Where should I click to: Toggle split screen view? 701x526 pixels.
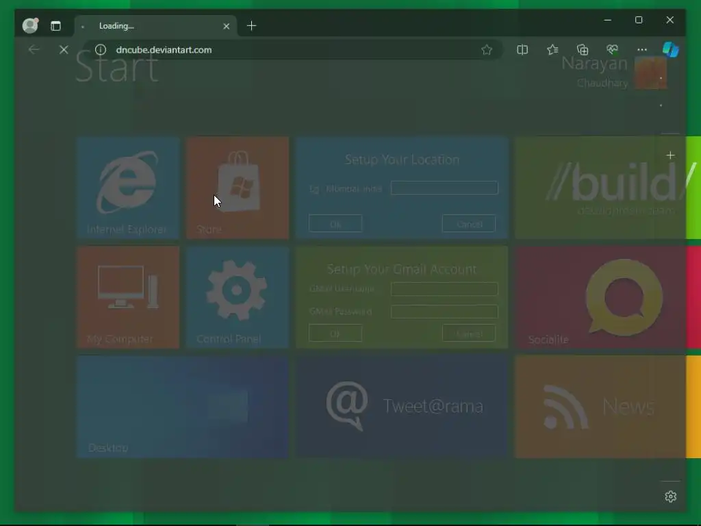click(x=522, y=49)
